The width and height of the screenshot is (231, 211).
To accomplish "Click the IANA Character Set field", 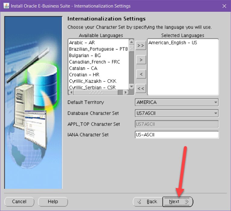I will (177, 135).
